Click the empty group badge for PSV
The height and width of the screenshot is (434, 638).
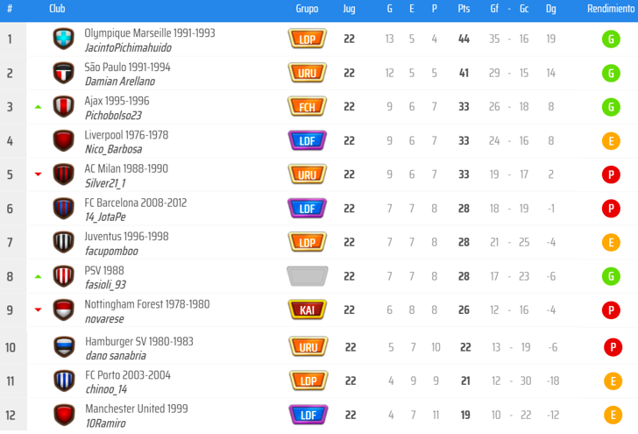(x=307, y=276)
